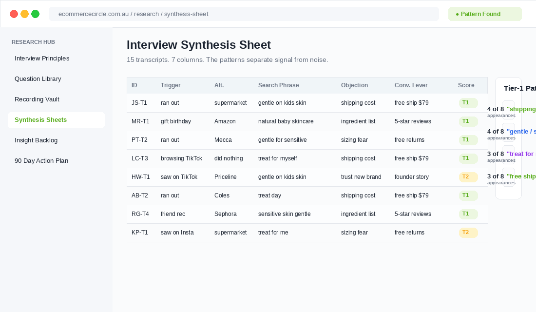Viewport: 536px width, 312px height.
Task: Click the red close window dot
Action: pos(14,14)
